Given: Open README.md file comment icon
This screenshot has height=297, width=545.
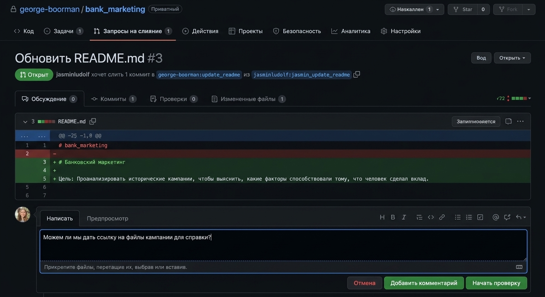Looking at the screenshot, I should coord(509,121).
